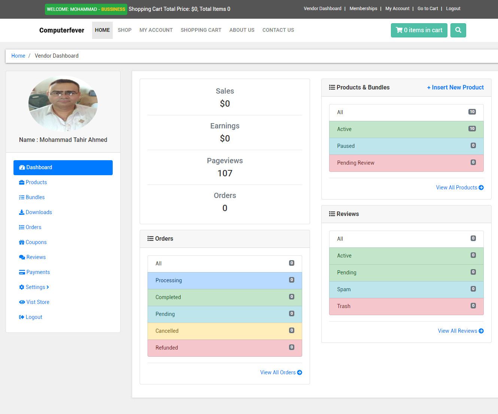Open the Shop menu item

(x=124, y=30)
